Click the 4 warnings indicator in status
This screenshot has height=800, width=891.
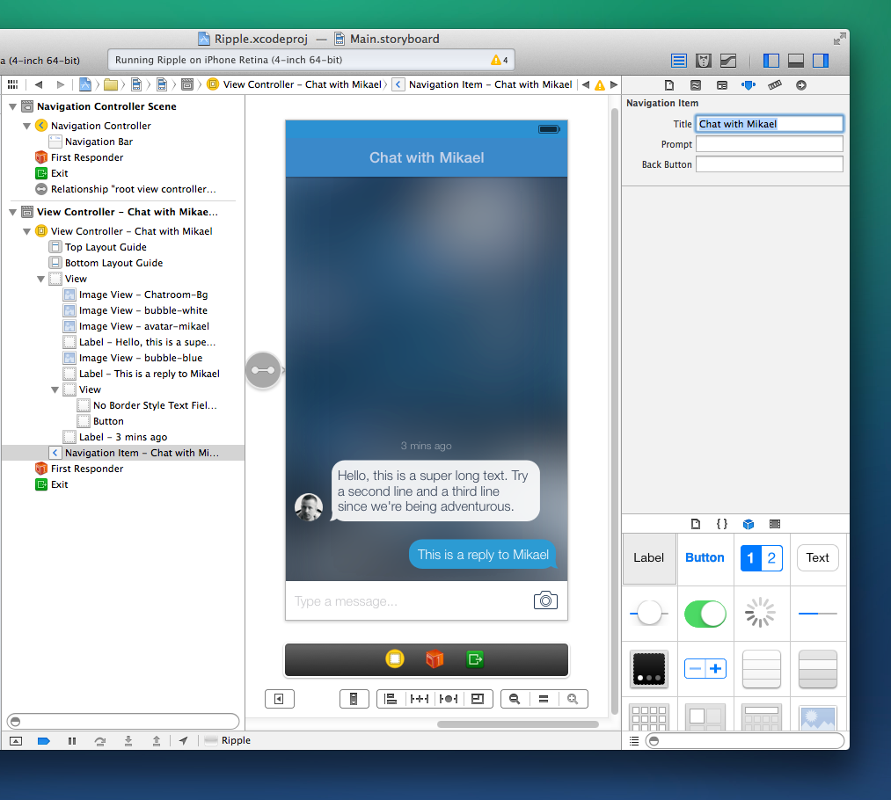[500, 60]
